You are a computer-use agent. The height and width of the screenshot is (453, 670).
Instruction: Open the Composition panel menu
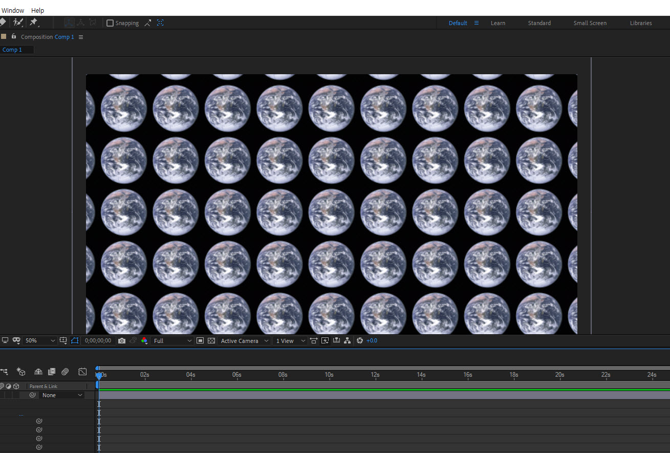coord(81,37)
